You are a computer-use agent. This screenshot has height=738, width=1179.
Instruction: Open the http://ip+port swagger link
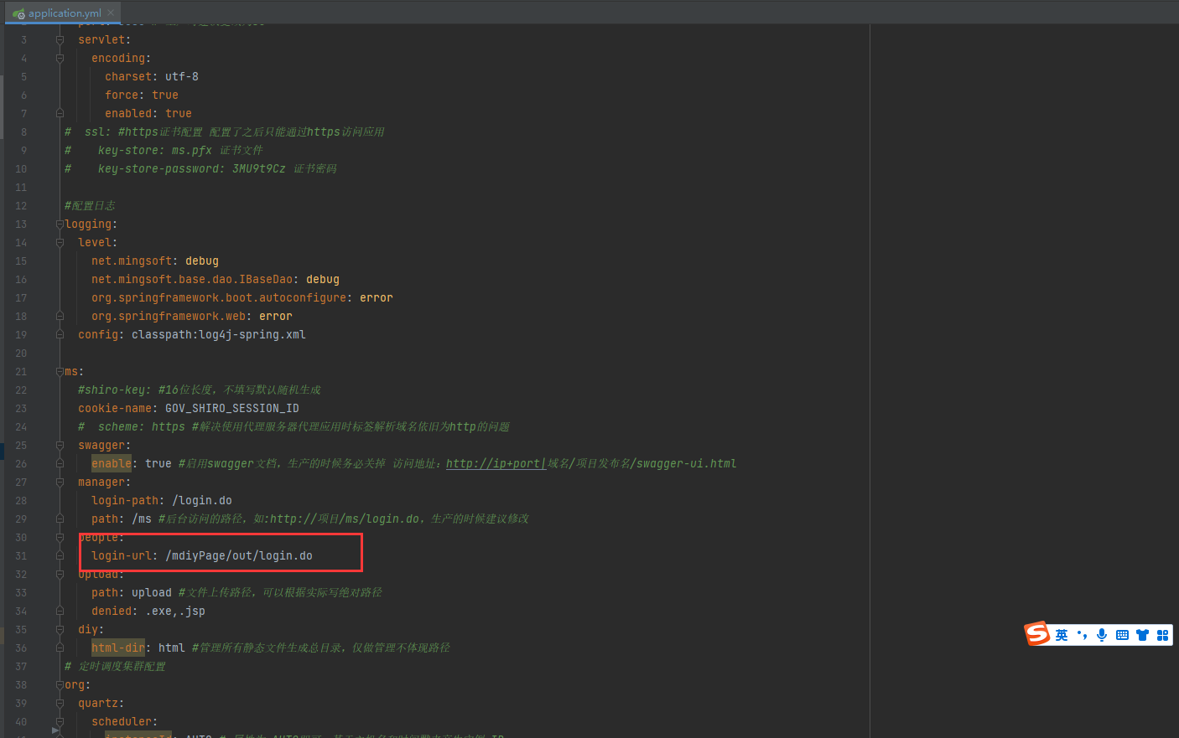click(495, 463)
